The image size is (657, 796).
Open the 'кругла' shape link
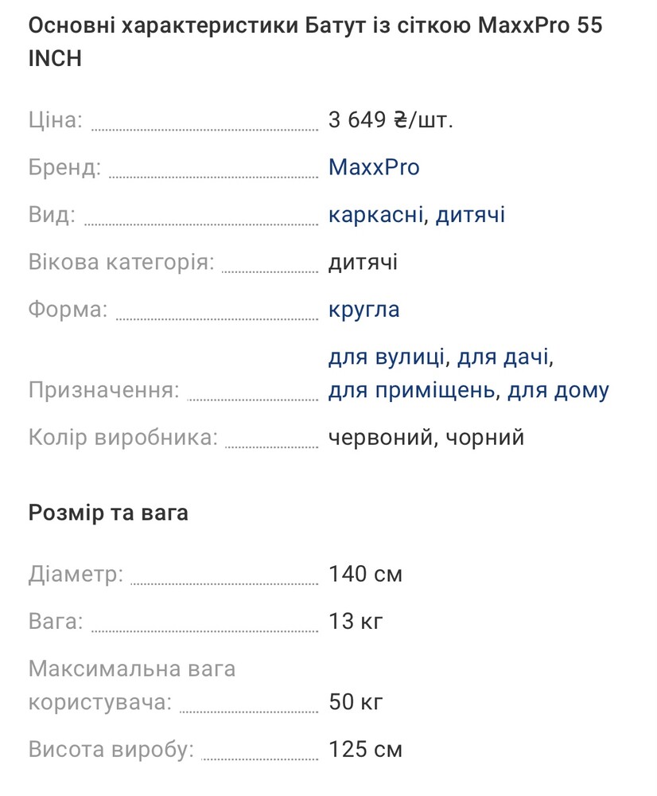[364, 310]
